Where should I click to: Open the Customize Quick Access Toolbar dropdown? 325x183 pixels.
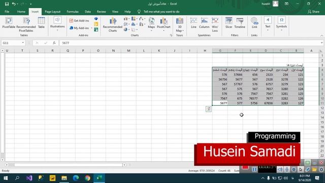click(x=30, y=4)
